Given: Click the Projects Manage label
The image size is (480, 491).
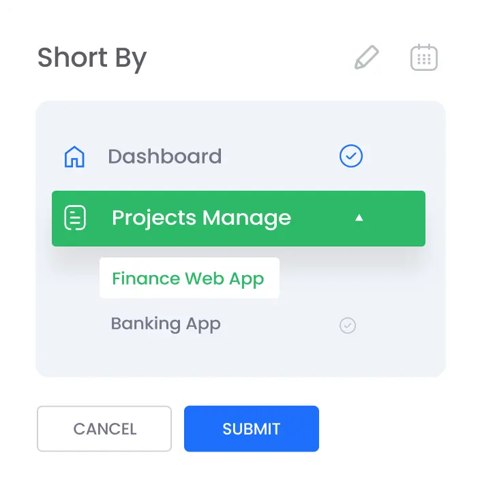Looking at the screenshot, I should (201, 218).
